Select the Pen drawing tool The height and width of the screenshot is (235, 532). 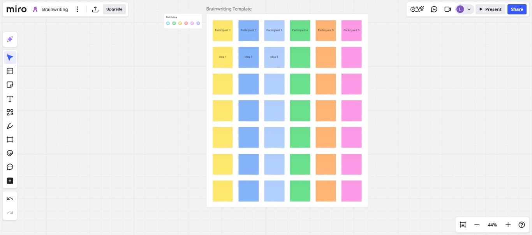pyautogui.click(x=10, y=126)
